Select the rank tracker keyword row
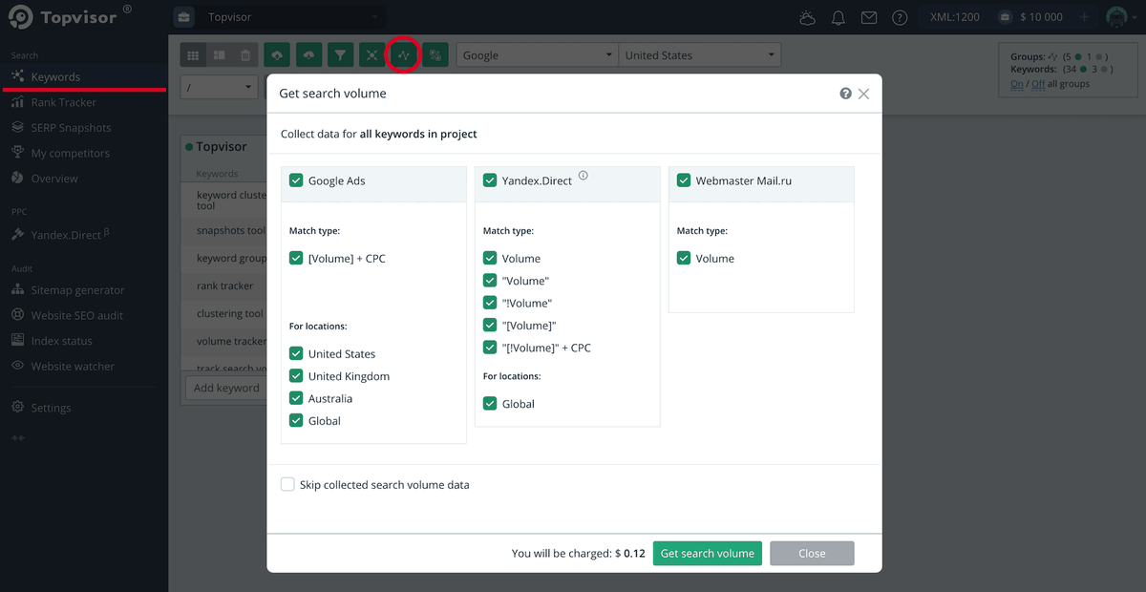This screenshot has height=592, width=1146. (x=225, y=285)
